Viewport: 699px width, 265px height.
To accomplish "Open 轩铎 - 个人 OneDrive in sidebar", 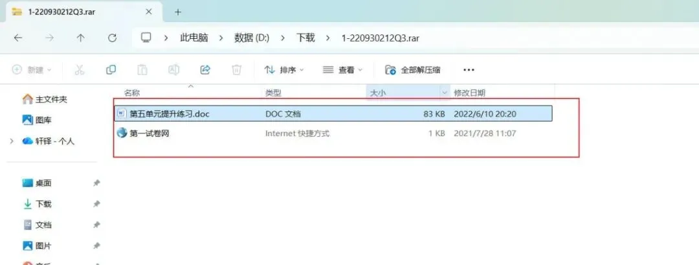I will (48, 141).
